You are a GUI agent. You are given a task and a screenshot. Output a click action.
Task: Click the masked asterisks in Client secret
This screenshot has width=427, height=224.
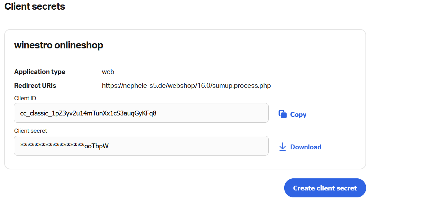point(52,146)
